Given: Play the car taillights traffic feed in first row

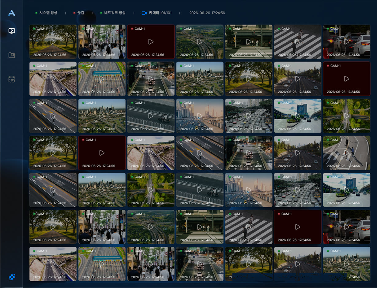Looking at the screenshot, I should (x=347, y=41).
